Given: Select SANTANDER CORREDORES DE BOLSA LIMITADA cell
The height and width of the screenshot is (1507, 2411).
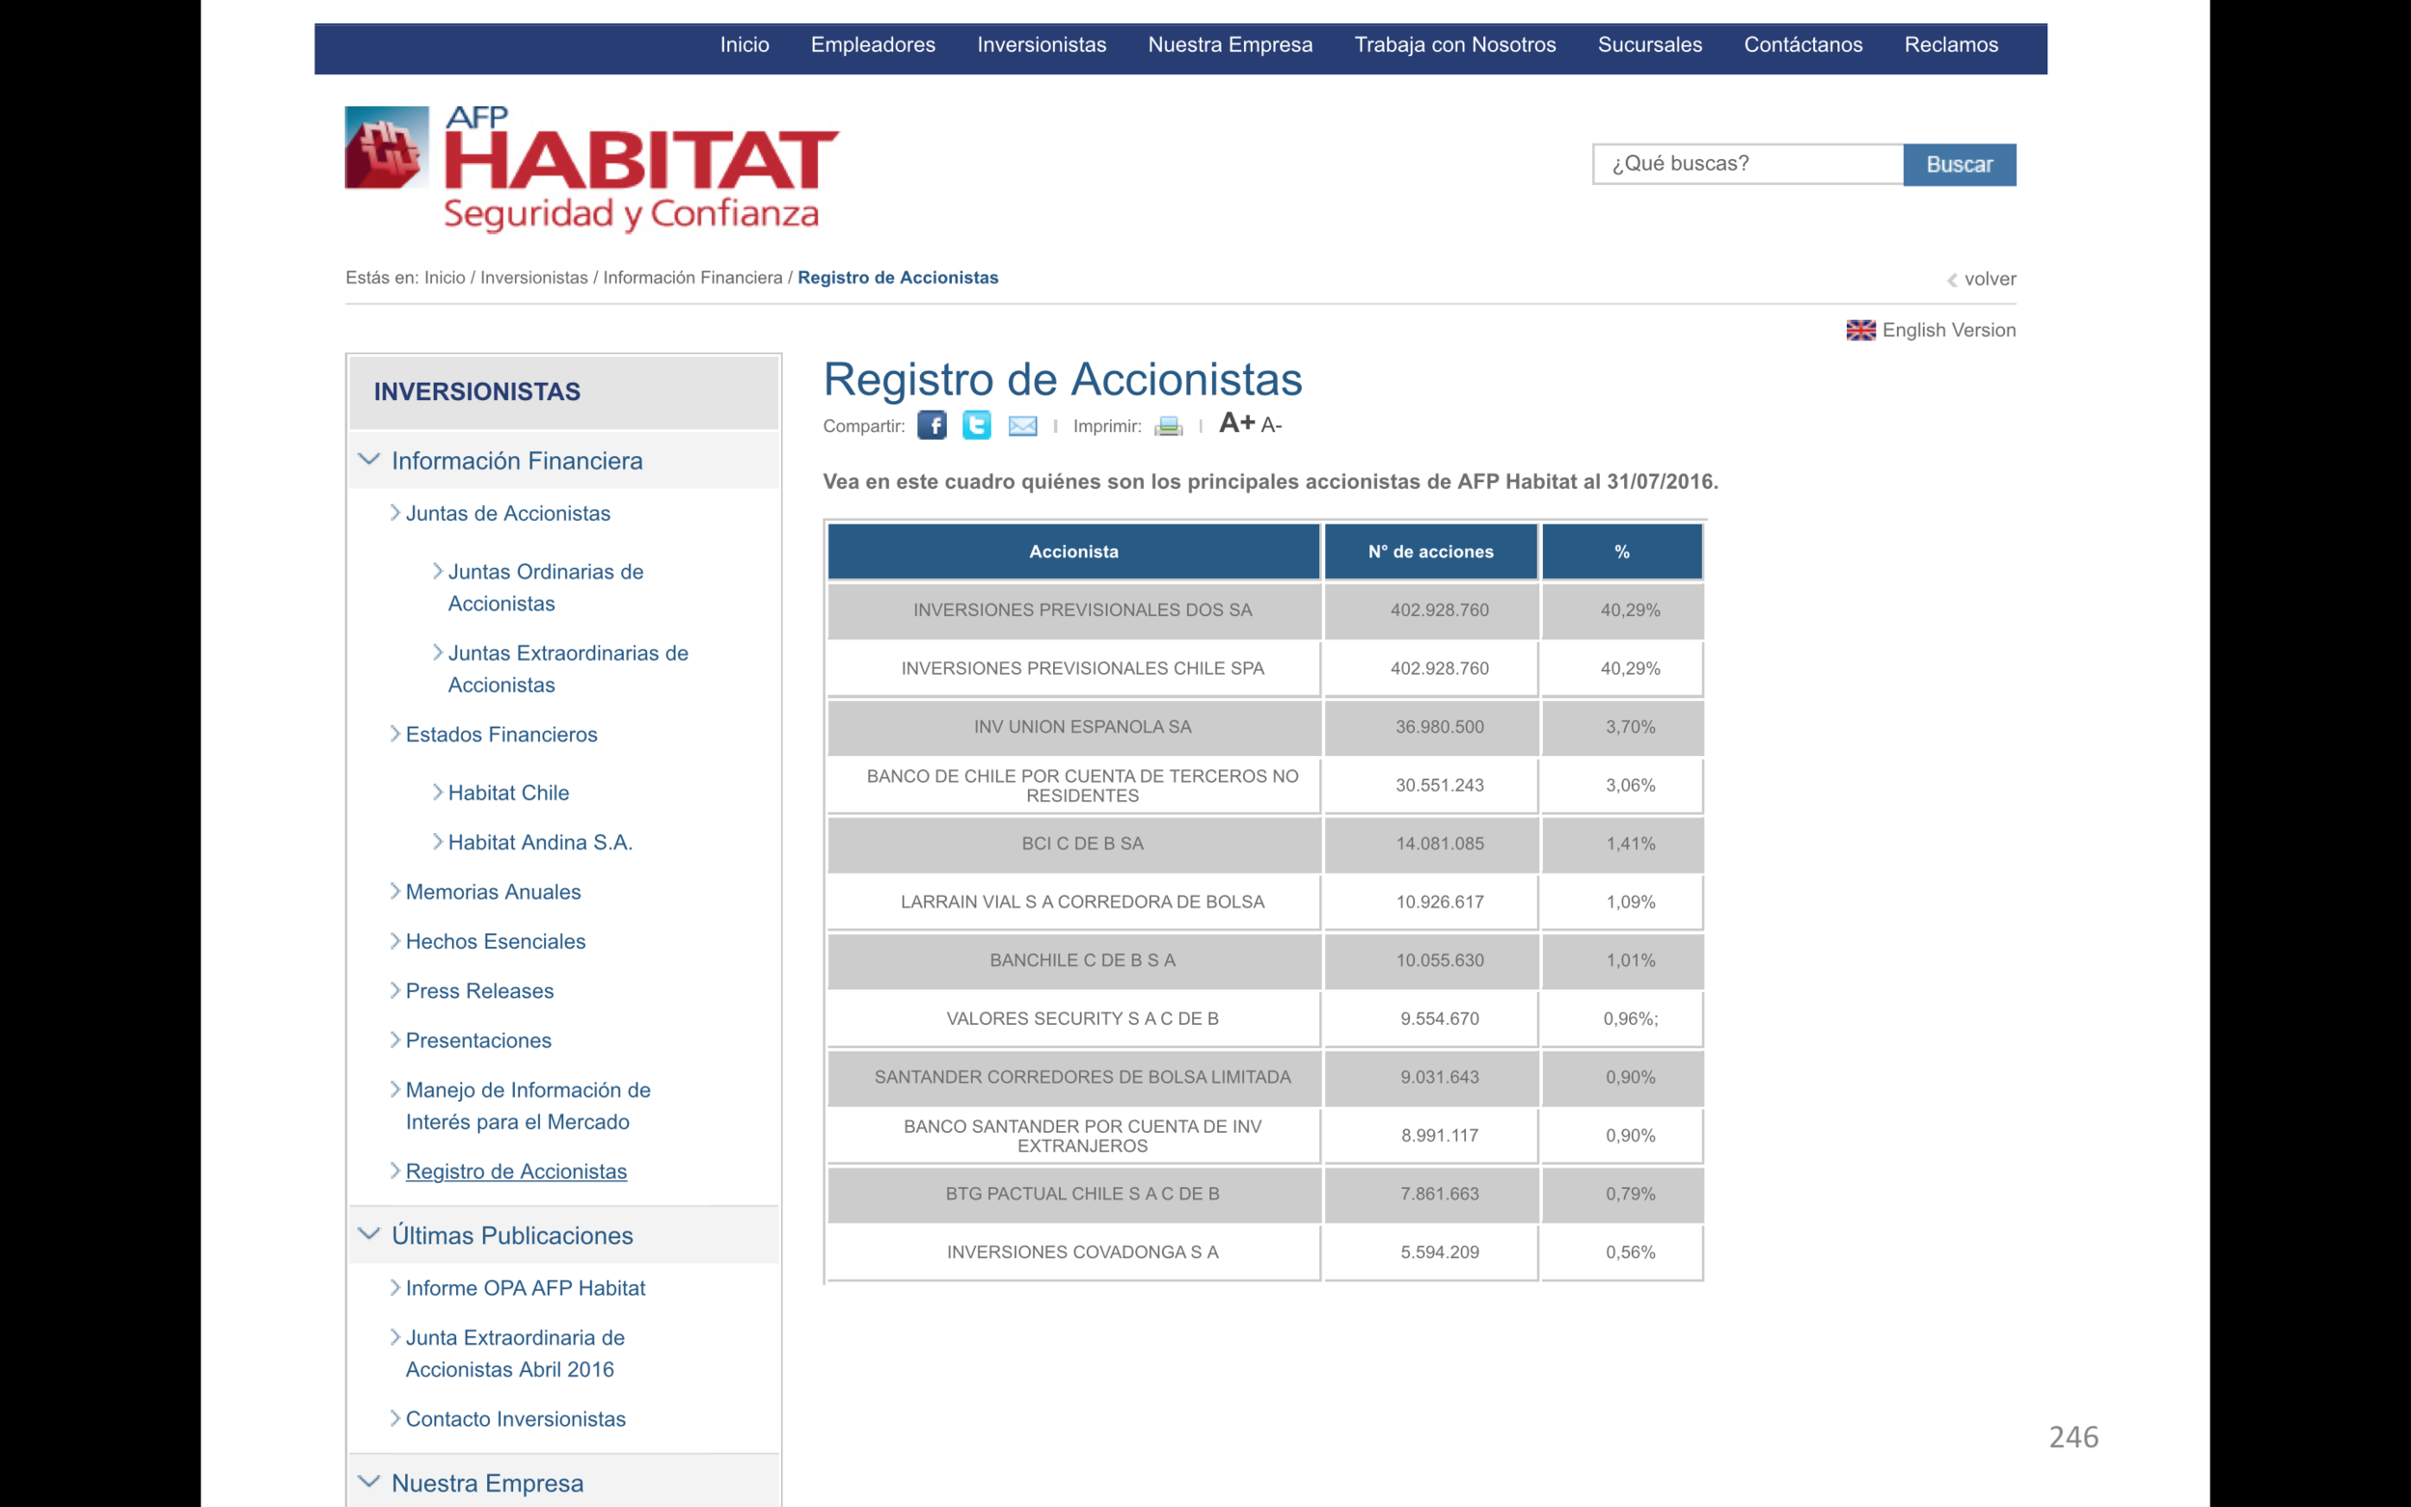Looking at the screenshot, I should pyautogui.click(x=1073, y=1076).
